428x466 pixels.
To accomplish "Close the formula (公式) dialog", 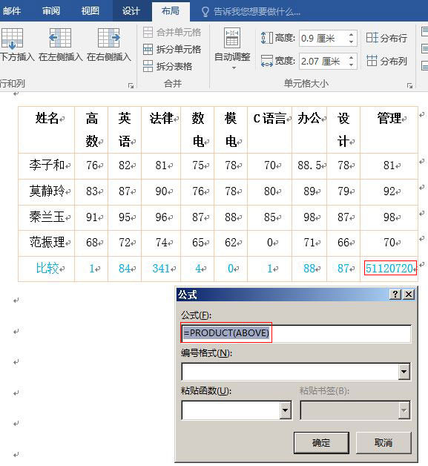I will [x=409, y=295].
